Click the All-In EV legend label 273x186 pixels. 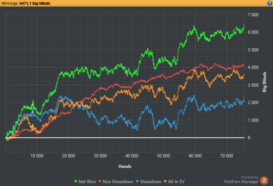(x=176, y=182)
